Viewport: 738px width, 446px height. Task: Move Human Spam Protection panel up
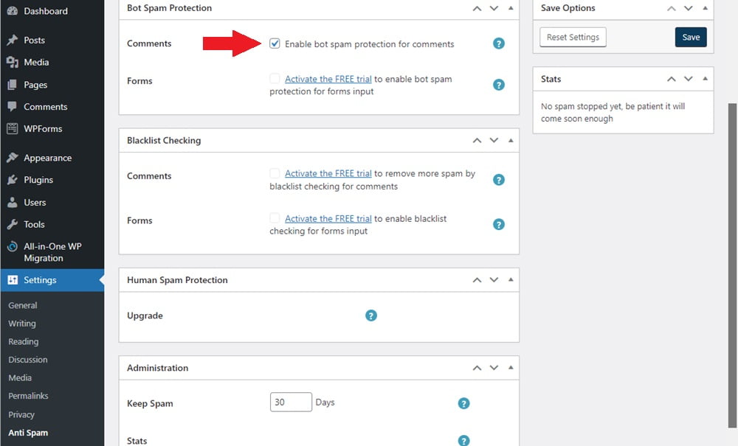477,280
